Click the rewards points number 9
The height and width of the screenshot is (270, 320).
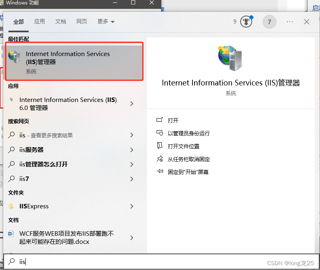[x=235, y=21]
